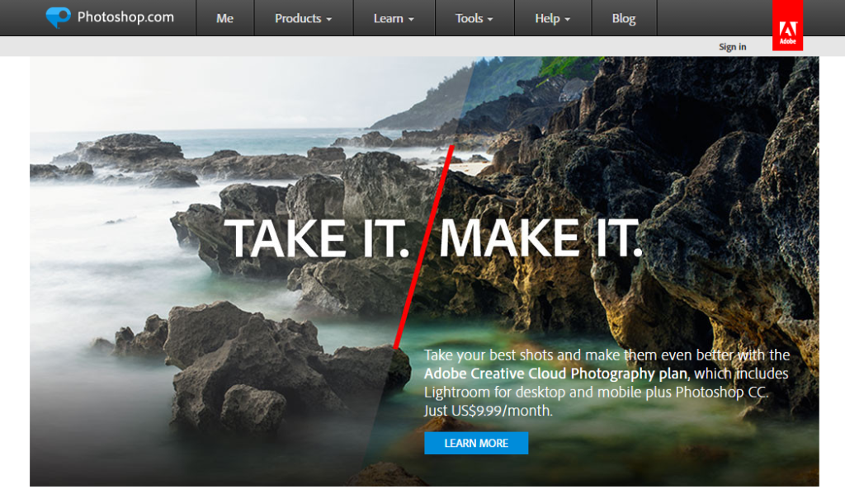The height and width of the screenshot is (489, 845).
Task: Expand the Help dropdown arrow
Action: point(568,20)
